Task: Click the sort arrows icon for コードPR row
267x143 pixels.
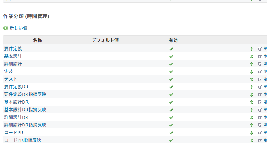Action: coord(251,133)
